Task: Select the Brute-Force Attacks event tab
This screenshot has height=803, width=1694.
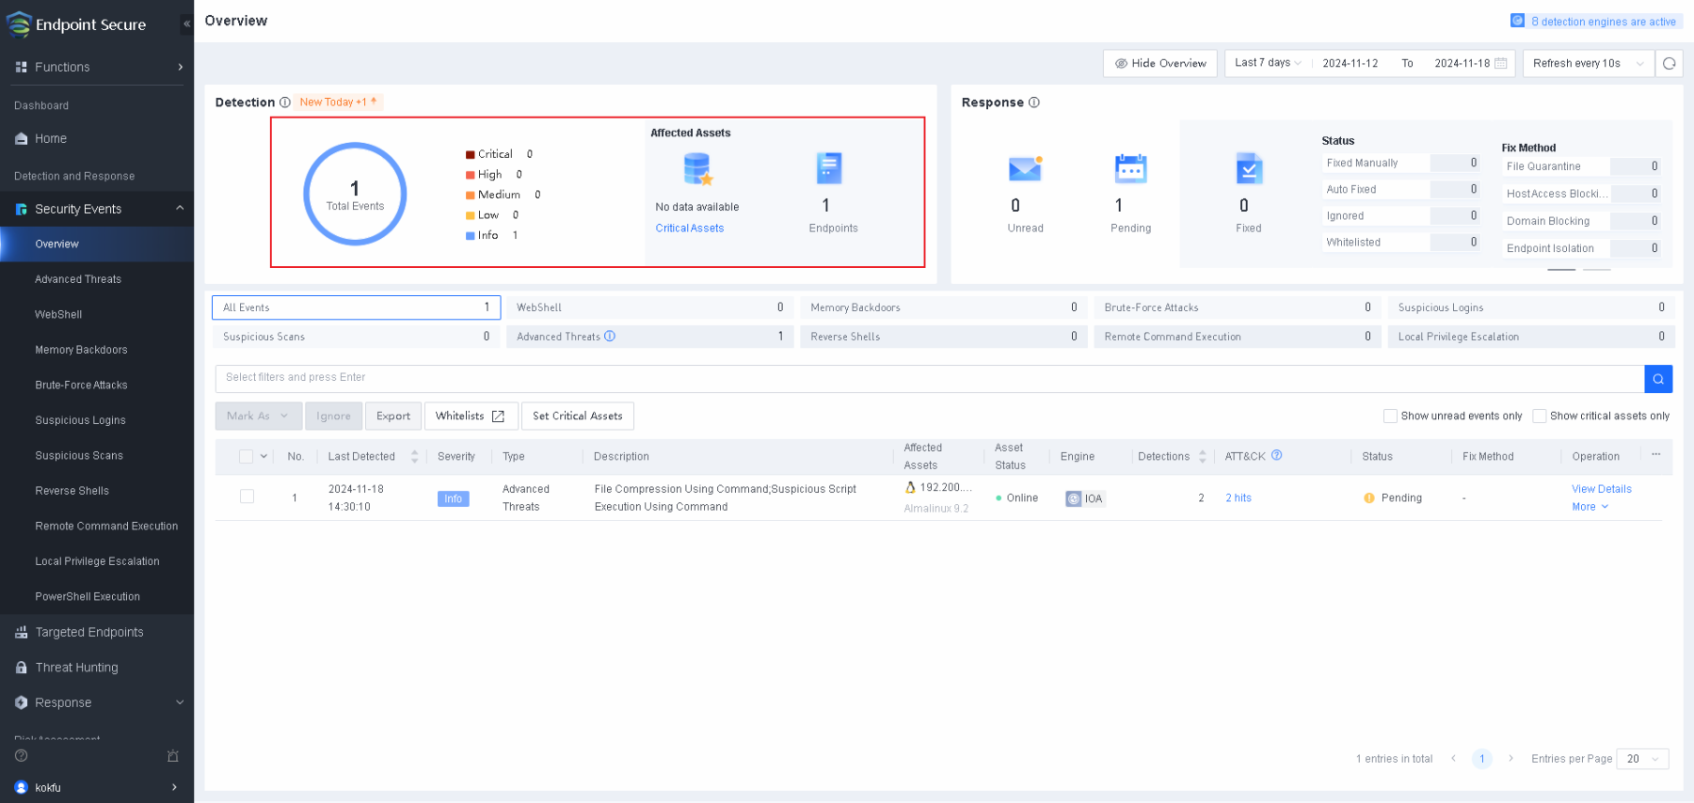Action: click(1236, 307)
